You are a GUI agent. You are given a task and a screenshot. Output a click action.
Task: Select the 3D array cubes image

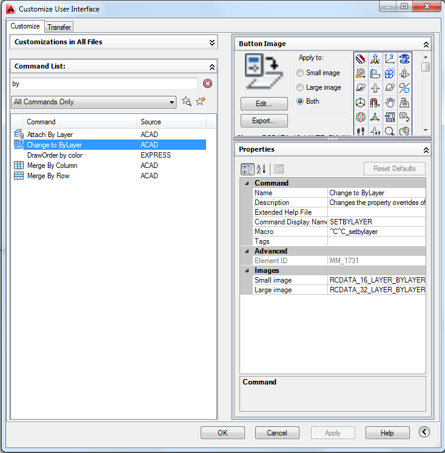[x=390, y=73]
